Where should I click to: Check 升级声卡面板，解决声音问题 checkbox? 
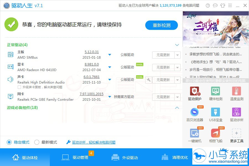19,87
